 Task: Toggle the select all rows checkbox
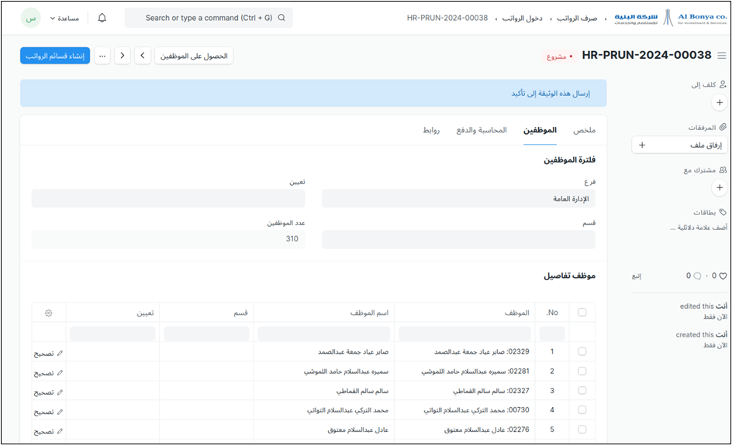coord(582,313)
